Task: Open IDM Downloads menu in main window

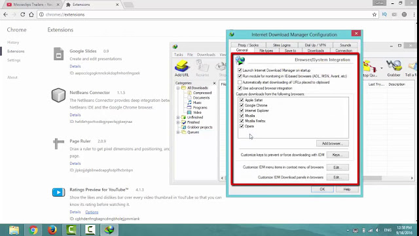Action: (x=206, y=54)
